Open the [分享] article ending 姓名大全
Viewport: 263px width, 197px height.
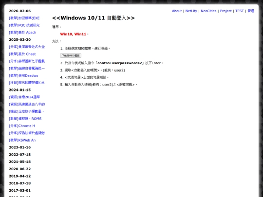(27, 47)
